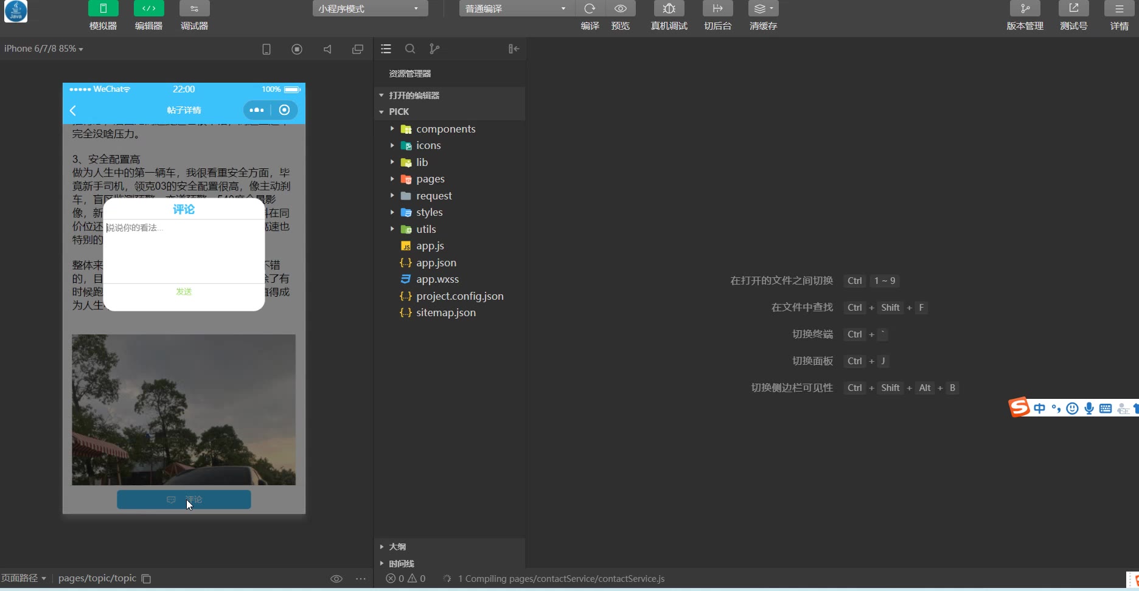Viewport: 1139px width, 591px height.
Task: Open the status bar three-dot more menu
Action: (361, 579)
